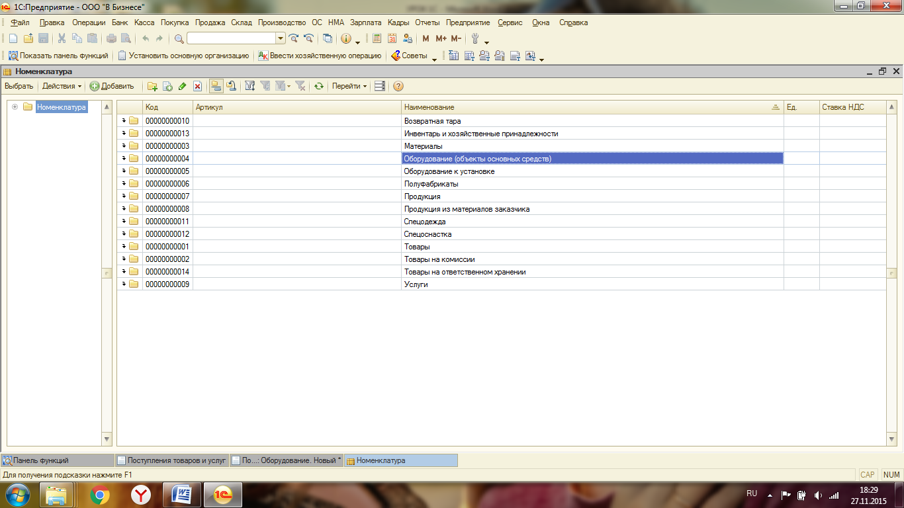Screen dimensions: 904x508
Task: Click the Наименование column header
Action: point(592,107)
